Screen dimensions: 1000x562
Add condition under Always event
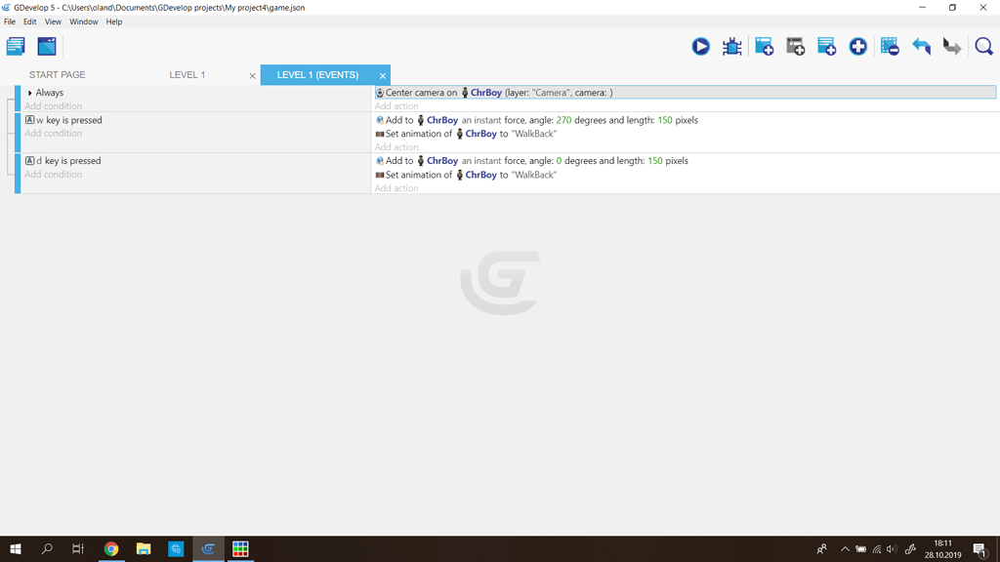click(53, 105)
